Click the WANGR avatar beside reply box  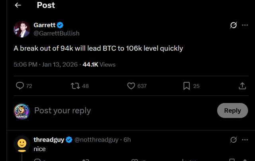point(22,111)
